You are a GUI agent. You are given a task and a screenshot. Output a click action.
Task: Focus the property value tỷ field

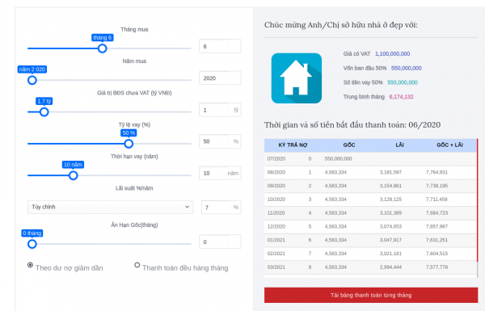(x=220, y=110)
